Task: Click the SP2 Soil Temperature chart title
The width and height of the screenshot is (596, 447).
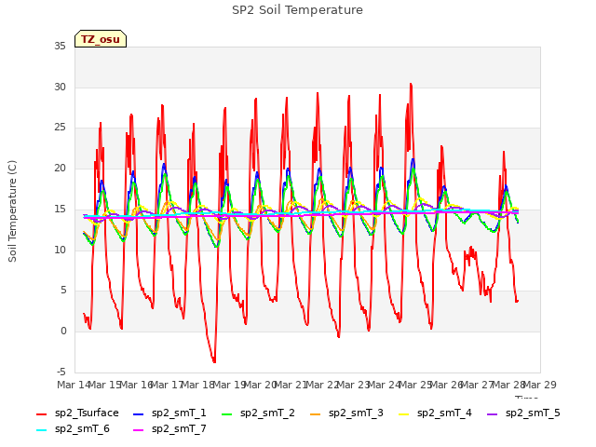Action: pos(297,10)
